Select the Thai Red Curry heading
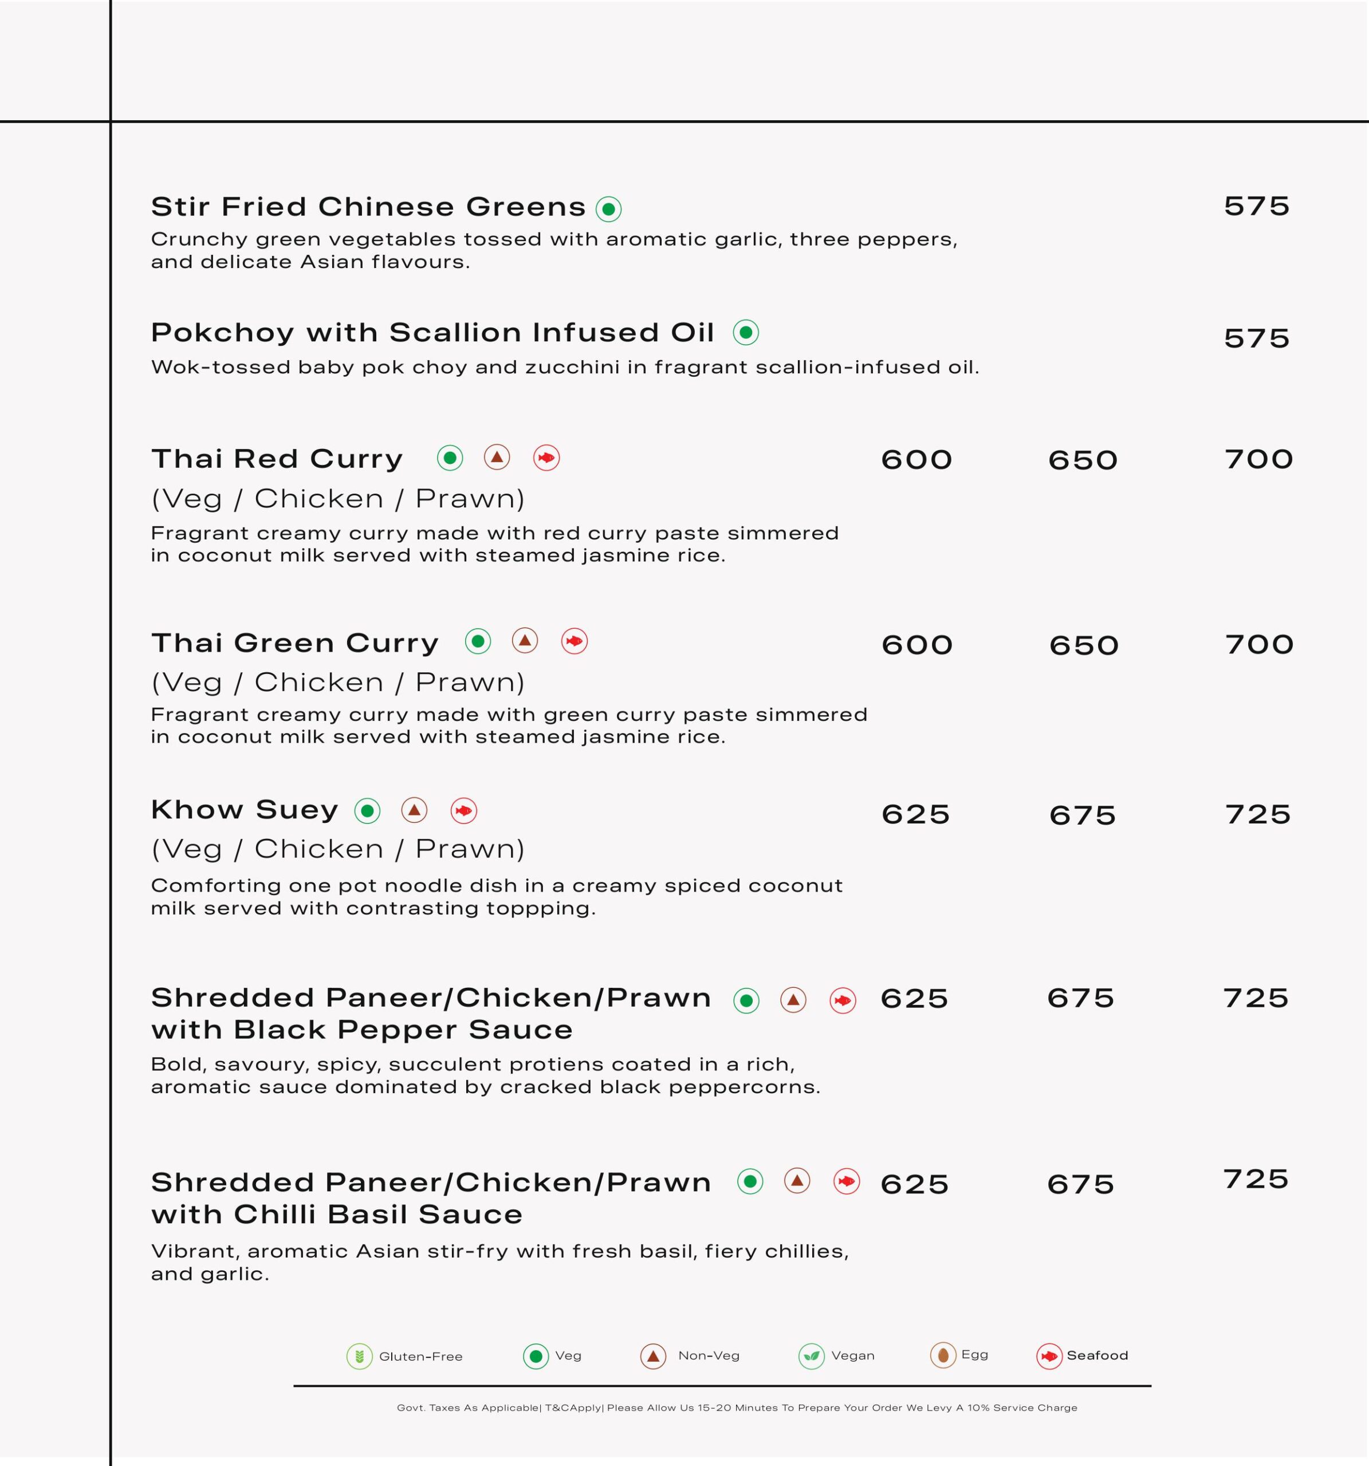 [277, 459]
